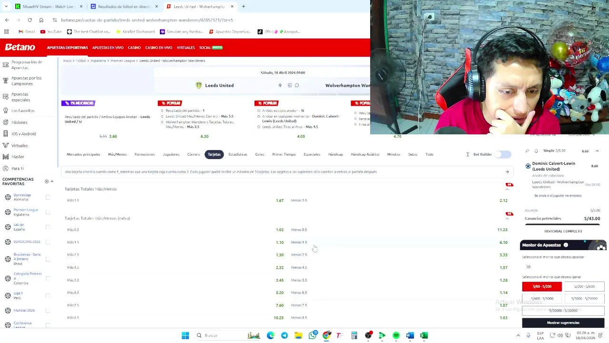Toggle the Bet Builder switch
Viewport: 609px width, 343px height.
[503, 154]
